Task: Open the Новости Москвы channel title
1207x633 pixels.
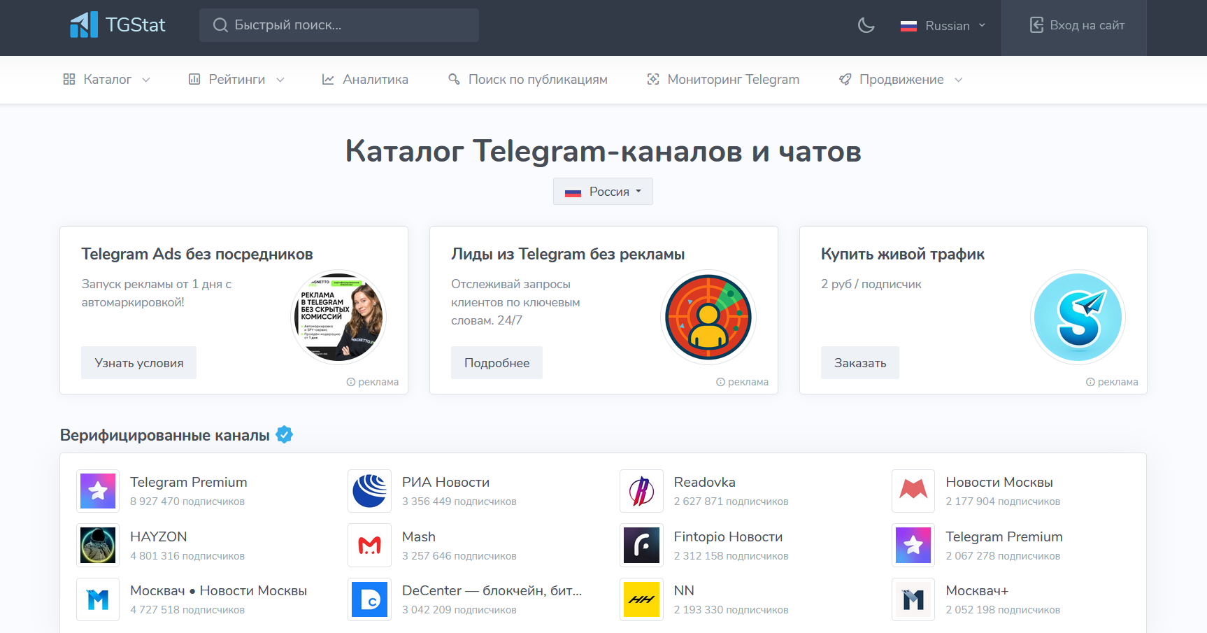Action: 999,483
